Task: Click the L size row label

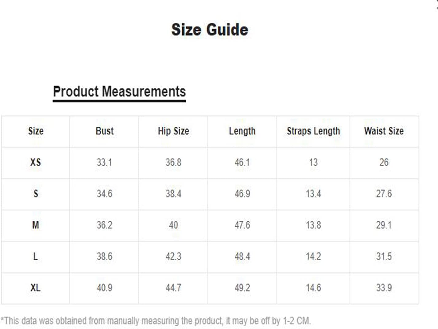Action: 36,256
